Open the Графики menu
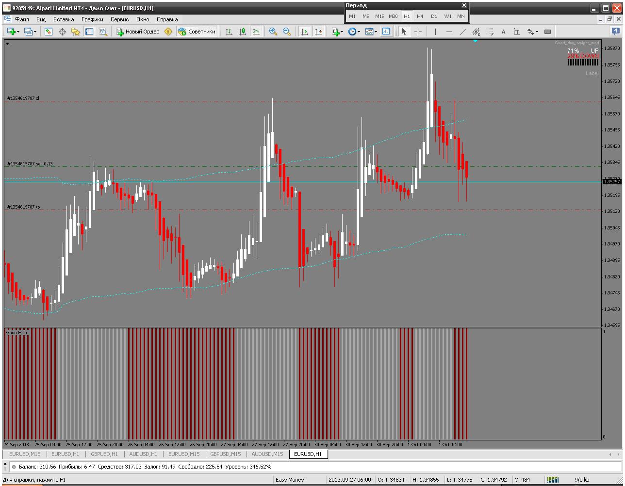The width and height of the screenshot is (625, 486). [92, 19]
